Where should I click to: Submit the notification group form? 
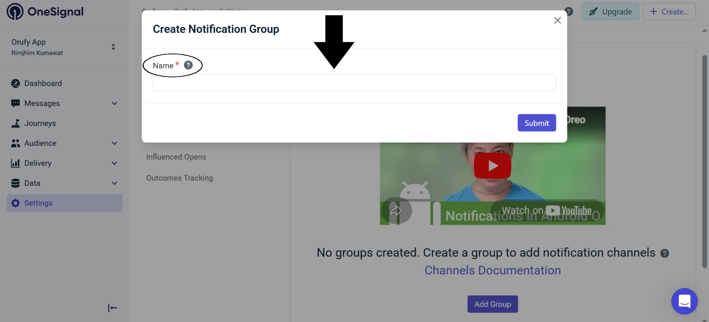[537, 123]
